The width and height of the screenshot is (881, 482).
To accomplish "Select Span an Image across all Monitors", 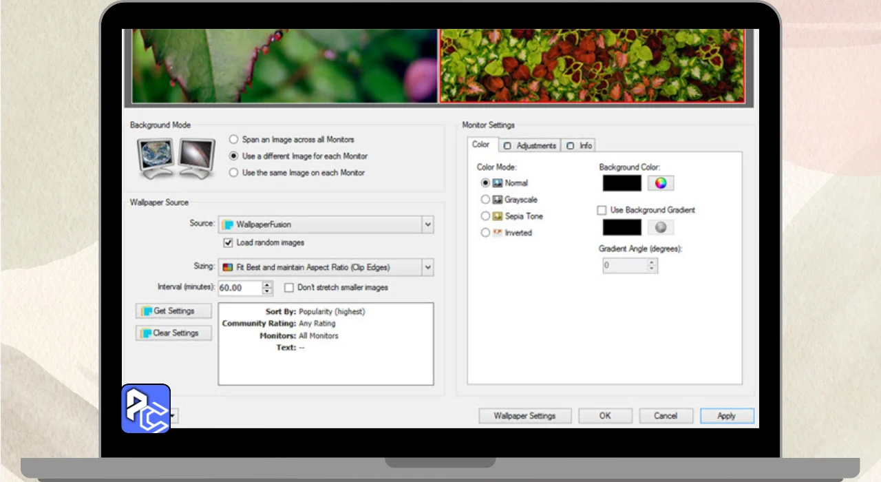I will point(234,140).
